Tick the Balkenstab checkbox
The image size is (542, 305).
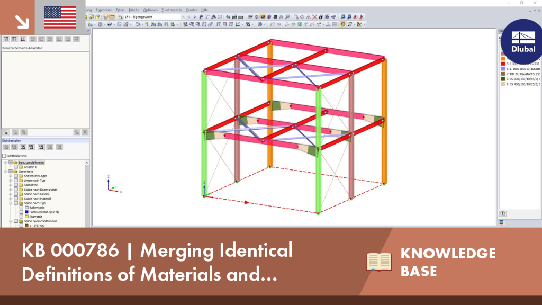21,208
